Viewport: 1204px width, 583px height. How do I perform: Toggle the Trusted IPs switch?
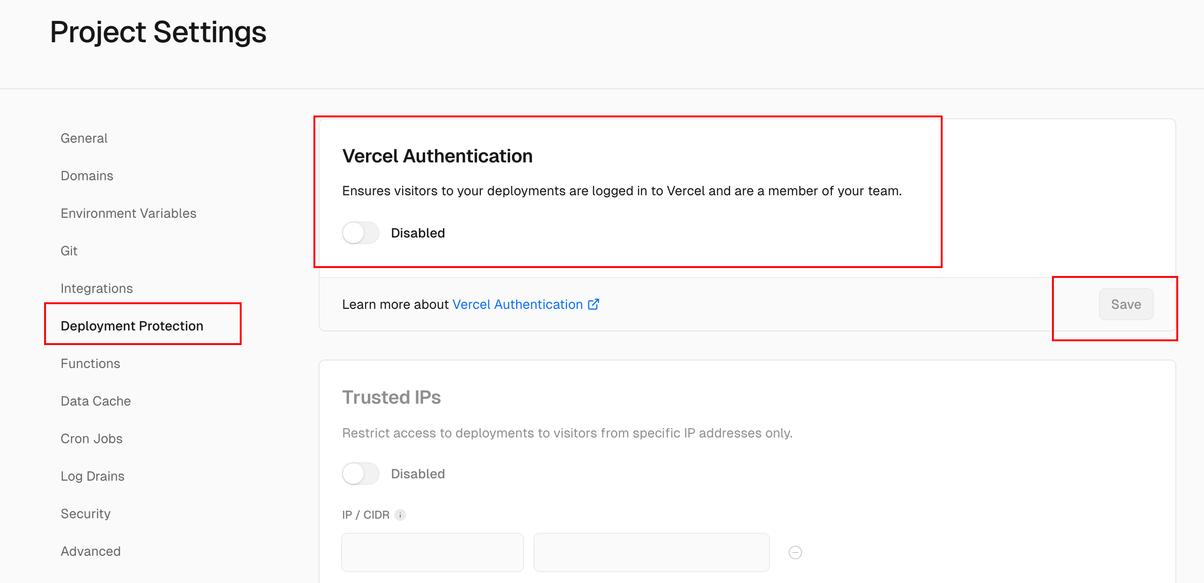pyautogui.click(x=360, y=474)
